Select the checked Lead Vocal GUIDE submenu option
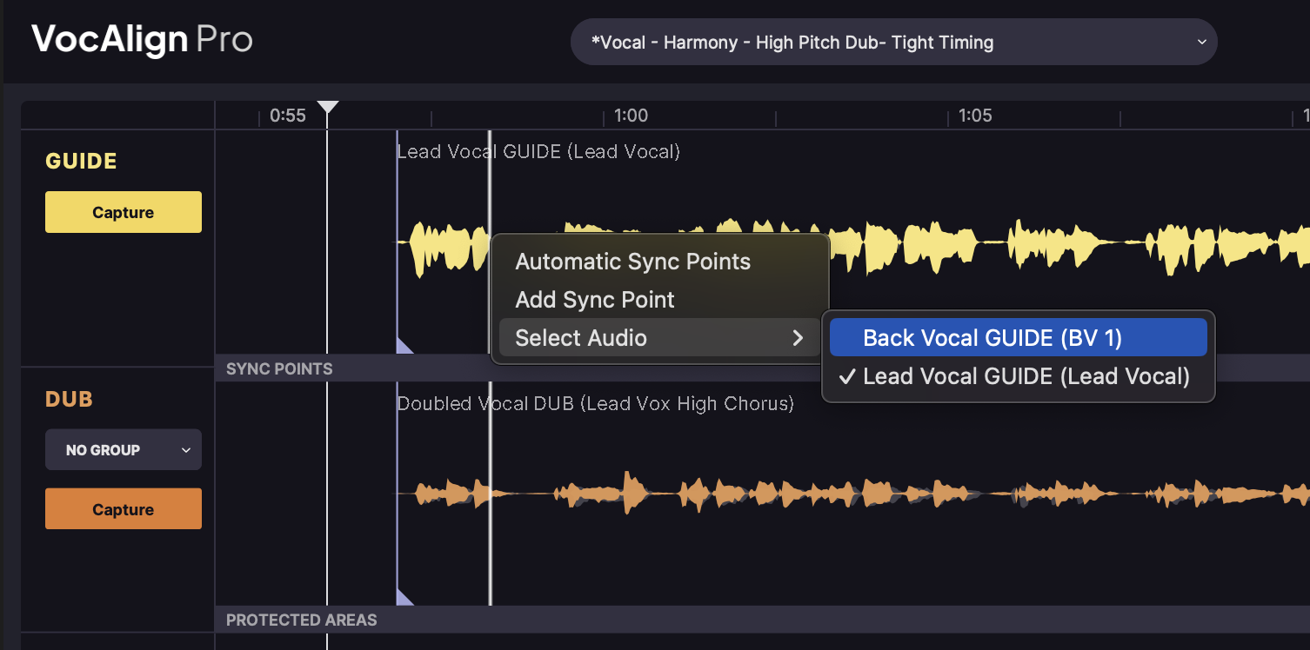The width and height of the screenshot is (1310, 650). coord(1025,376)
